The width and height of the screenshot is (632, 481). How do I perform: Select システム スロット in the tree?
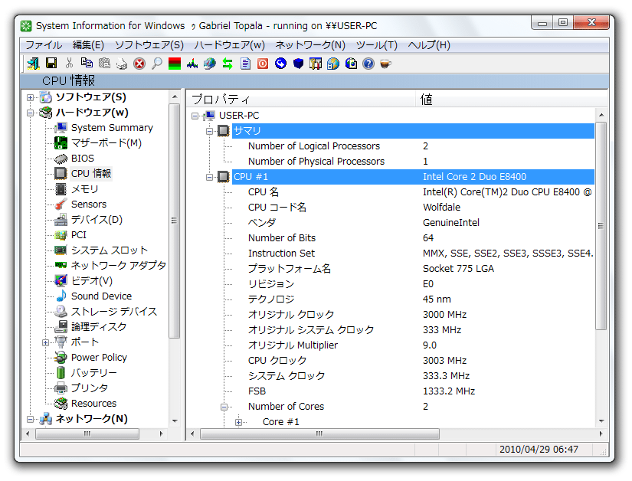pyautogui.click(x=110, y=250)
